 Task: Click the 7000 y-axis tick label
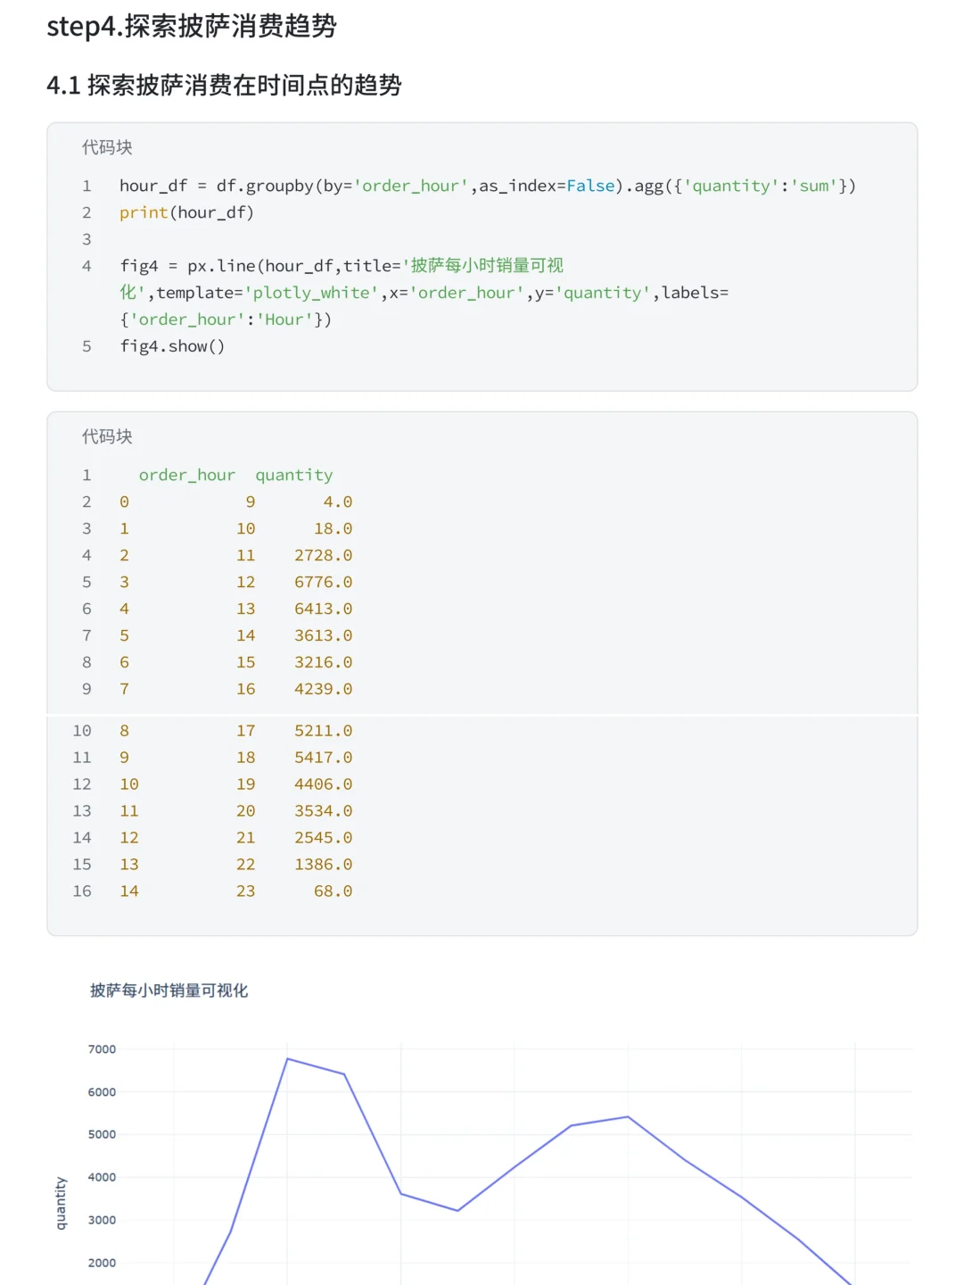102,1049
